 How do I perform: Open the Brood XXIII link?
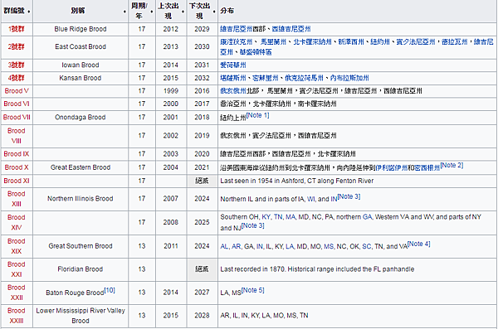tap(17, 316)
